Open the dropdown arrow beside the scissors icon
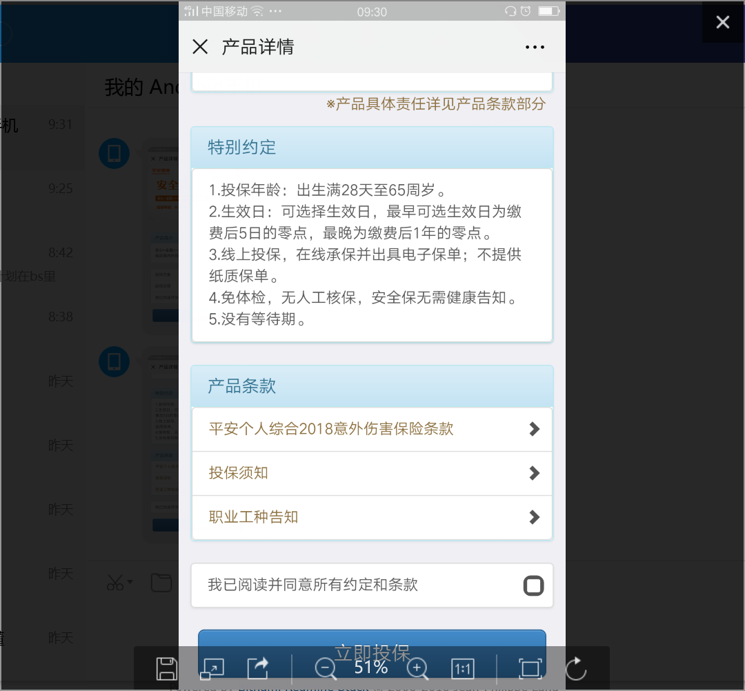The image size is (745, 691). (x=130, y=582)
